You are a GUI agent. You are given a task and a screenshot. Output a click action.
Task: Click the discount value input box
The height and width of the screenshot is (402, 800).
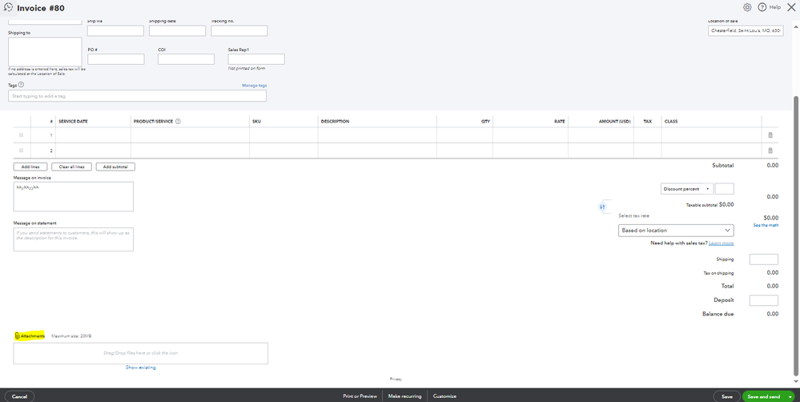click(x=725, y=189)
